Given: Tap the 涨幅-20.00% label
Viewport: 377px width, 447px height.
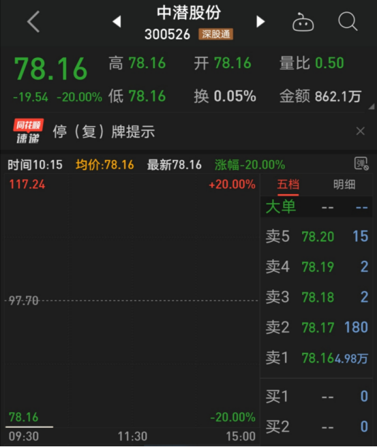Looking at the screenshot, I should point(250,165).
